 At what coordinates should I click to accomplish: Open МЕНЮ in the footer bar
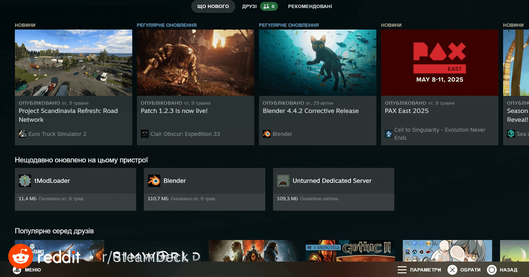[x=33, y=270]
